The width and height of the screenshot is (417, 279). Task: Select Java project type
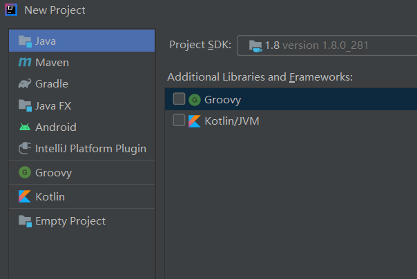coord(82,41)
